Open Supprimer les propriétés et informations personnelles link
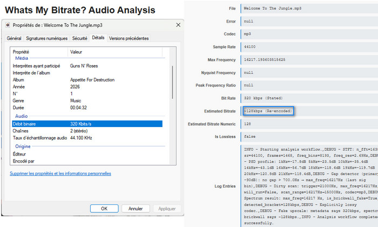 [60, 173]
